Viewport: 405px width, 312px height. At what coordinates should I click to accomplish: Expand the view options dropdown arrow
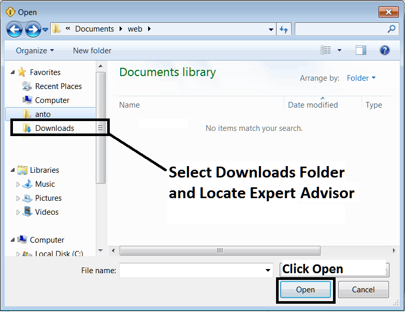pos(340,50)
